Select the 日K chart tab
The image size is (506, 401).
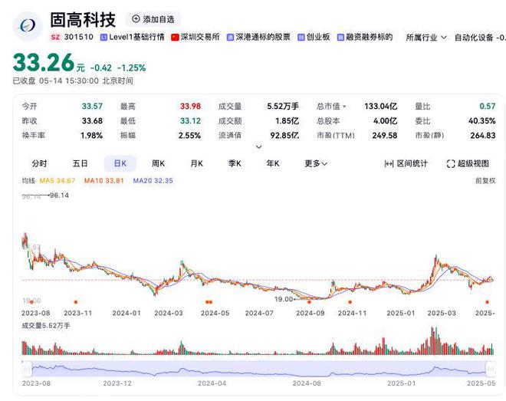point(120,163)
